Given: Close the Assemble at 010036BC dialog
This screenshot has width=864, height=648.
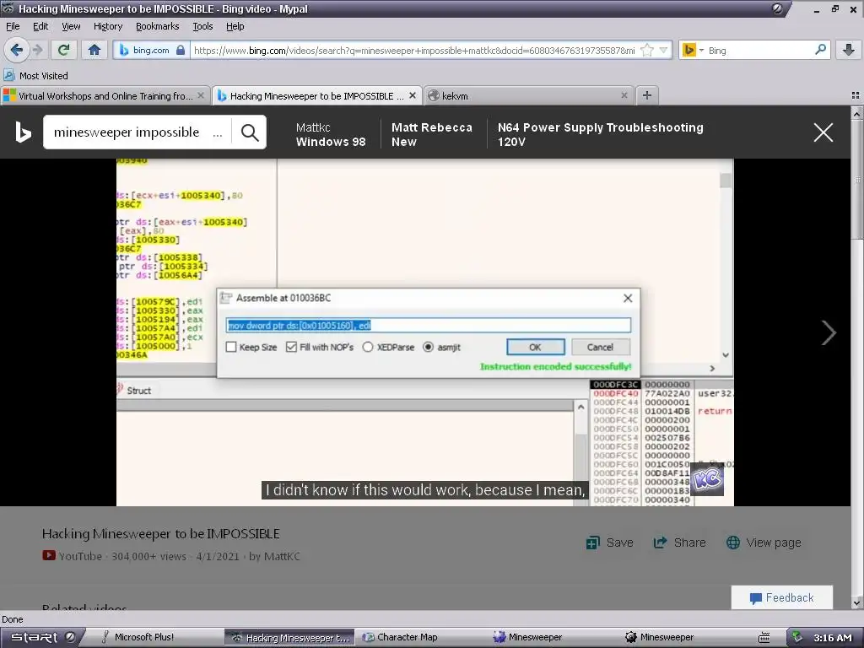Looking at the screenshot, I should 628,298.
